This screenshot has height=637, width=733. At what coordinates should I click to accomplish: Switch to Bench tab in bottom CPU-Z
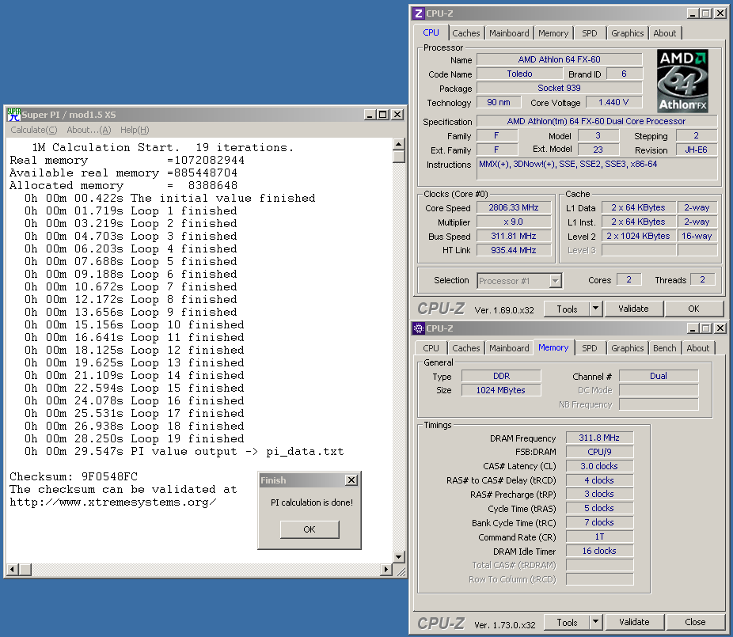click(664, 348)
